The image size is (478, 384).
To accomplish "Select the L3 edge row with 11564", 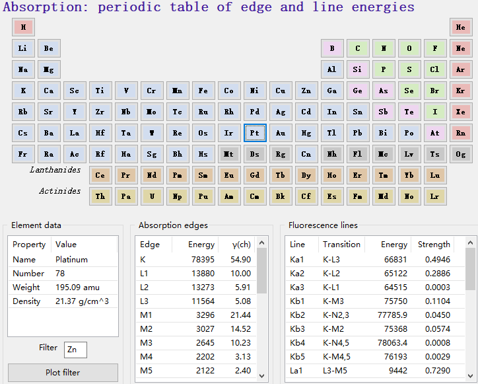I will (195, 301).
